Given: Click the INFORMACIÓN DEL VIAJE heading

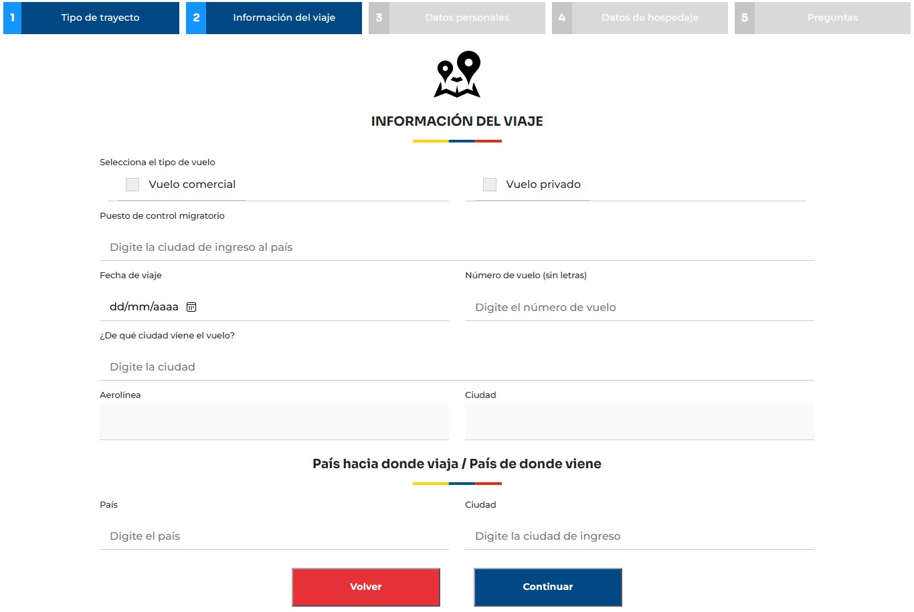Looking at the screenshot, I should (457, 121).
